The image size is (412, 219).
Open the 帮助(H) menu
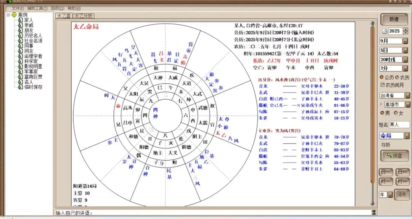74,8
